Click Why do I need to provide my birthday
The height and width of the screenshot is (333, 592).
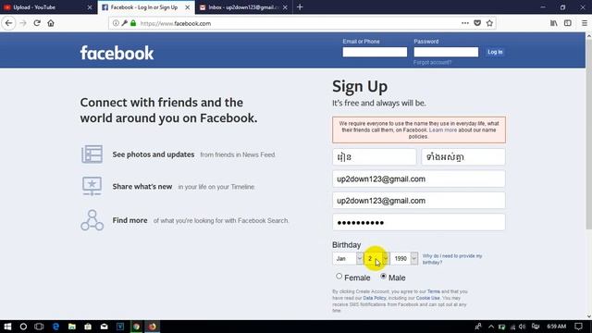[x=452, y=259]
